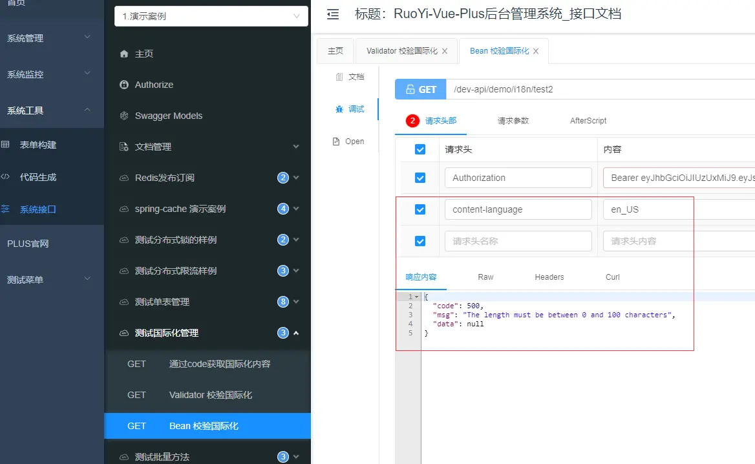Click the cloud icon beside 测试批量方法

[123, 457]
